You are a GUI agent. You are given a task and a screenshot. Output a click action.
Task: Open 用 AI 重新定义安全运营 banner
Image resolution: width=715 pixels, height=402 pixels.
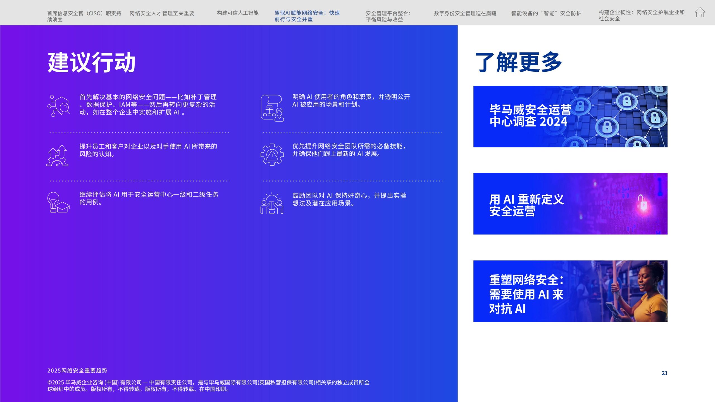click(570, 204)
